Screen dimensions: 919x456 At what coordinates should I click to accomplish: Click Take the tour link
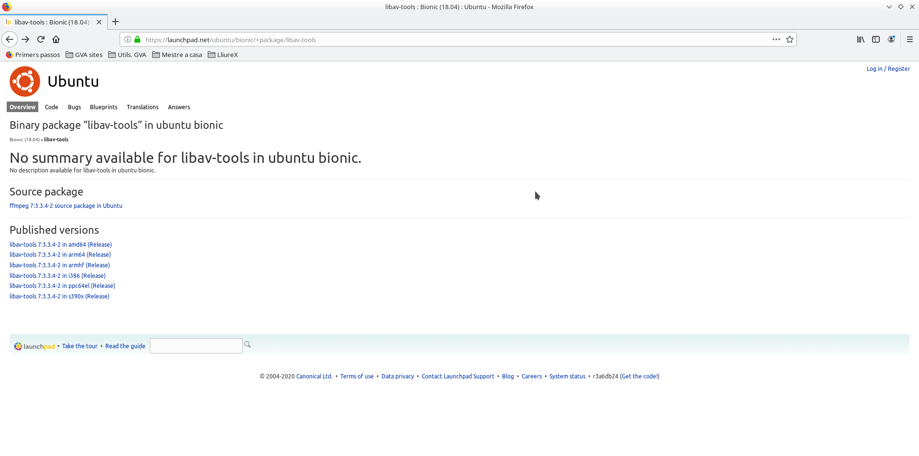80,346
